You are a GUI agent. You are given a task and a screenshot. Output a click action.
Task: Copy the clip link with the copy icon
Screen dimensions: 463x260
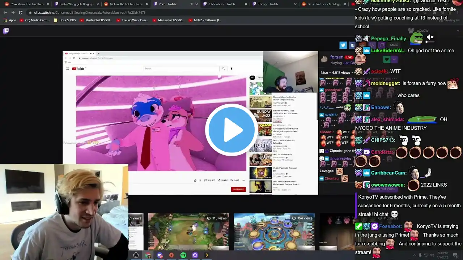coord(381,45)
